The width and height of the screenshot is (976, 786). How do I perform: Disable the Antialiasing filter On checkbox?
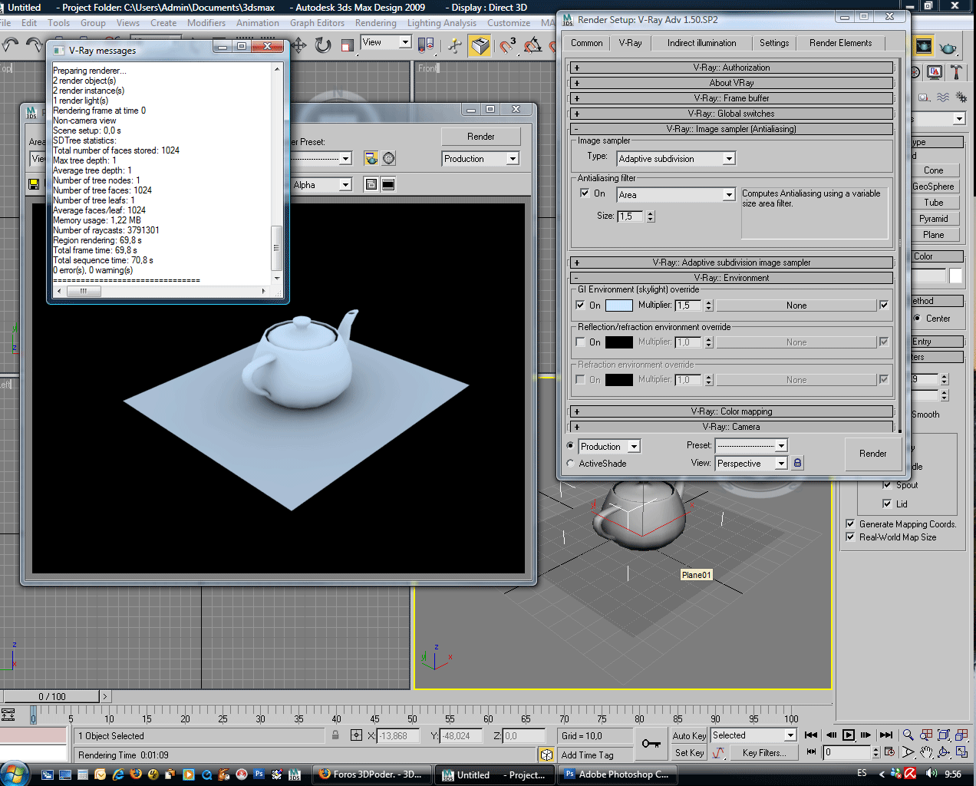pos(585,193)
